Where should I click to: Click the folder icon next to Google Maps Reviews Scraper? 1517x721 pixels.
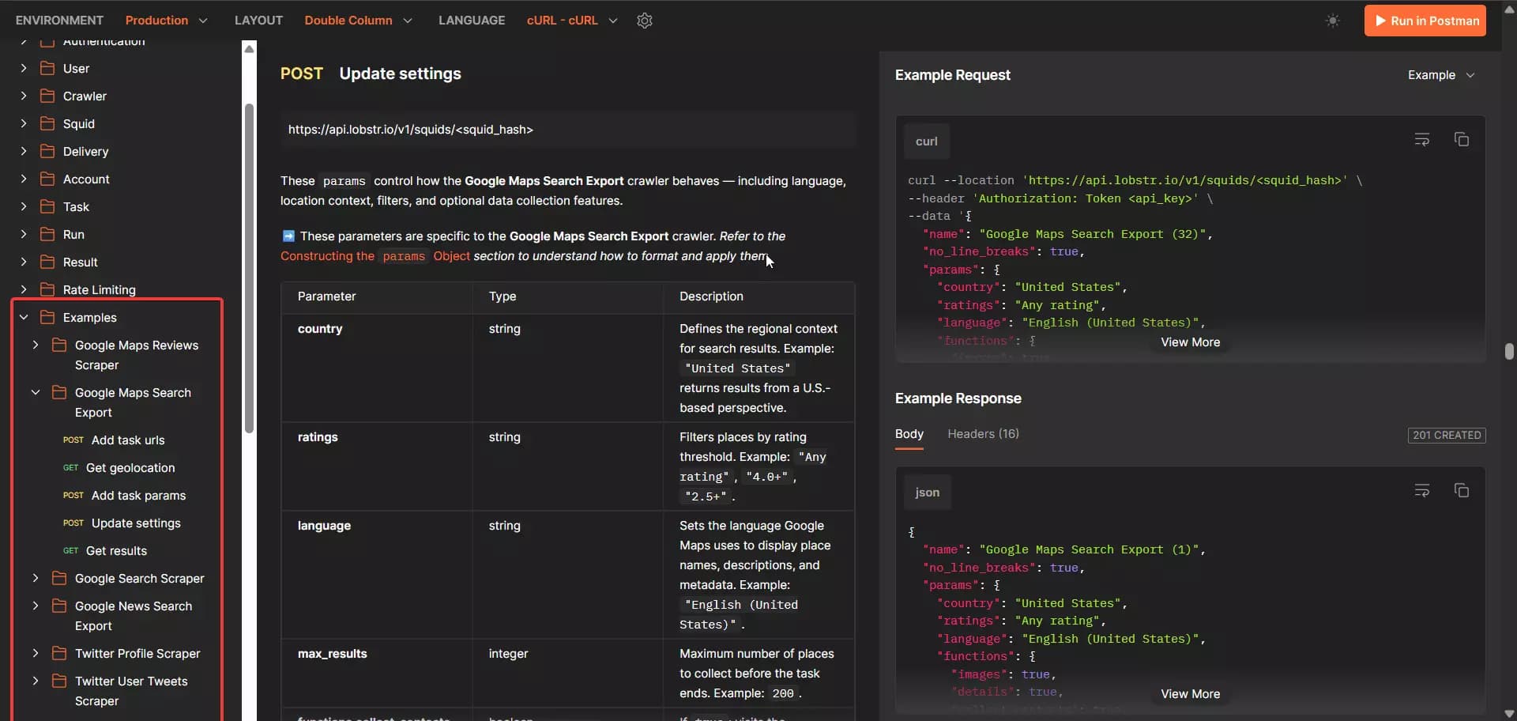(59, 345)
